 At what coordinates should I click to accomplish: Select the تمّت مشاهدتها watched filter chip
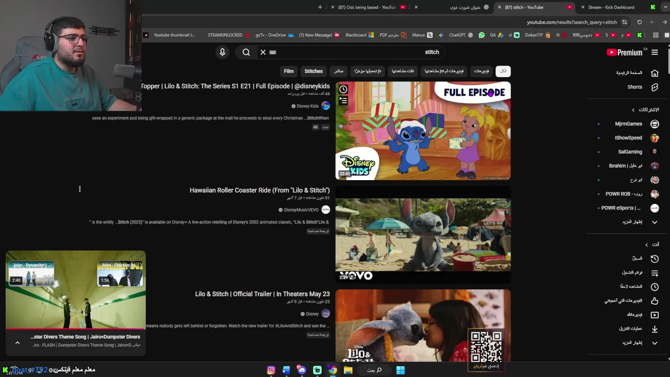click(403, 71)
